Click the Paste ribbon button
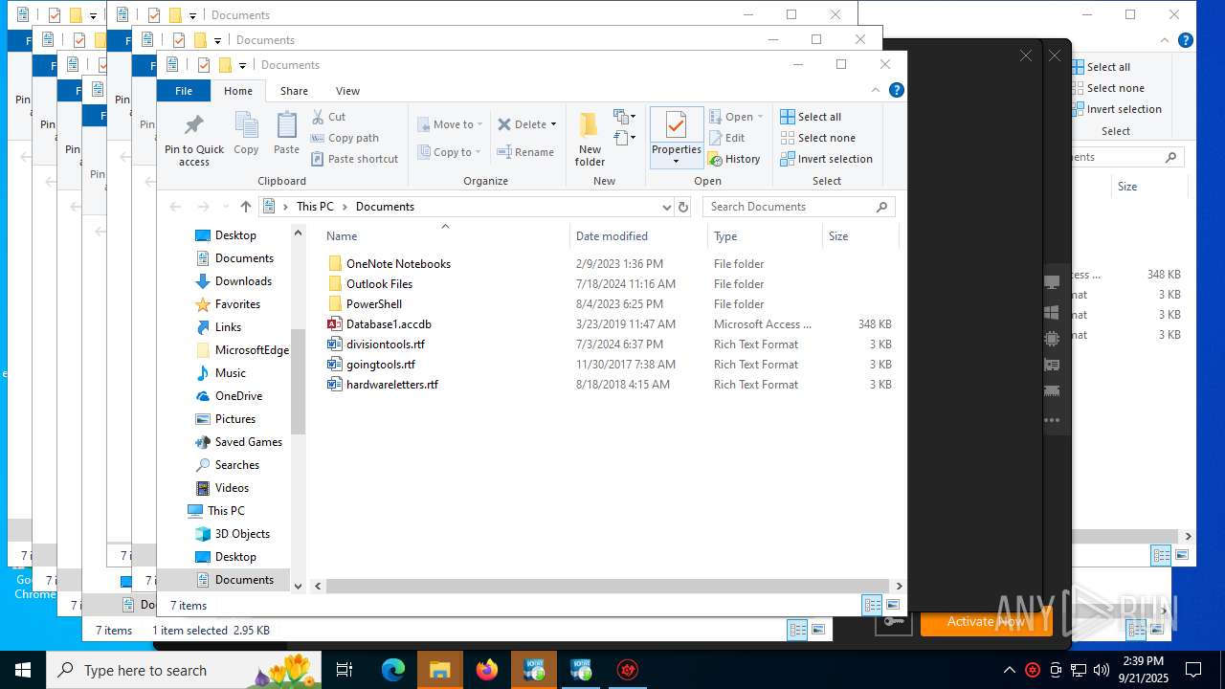This screenshot has height=689, width=1225. click(x=286, y=133)
